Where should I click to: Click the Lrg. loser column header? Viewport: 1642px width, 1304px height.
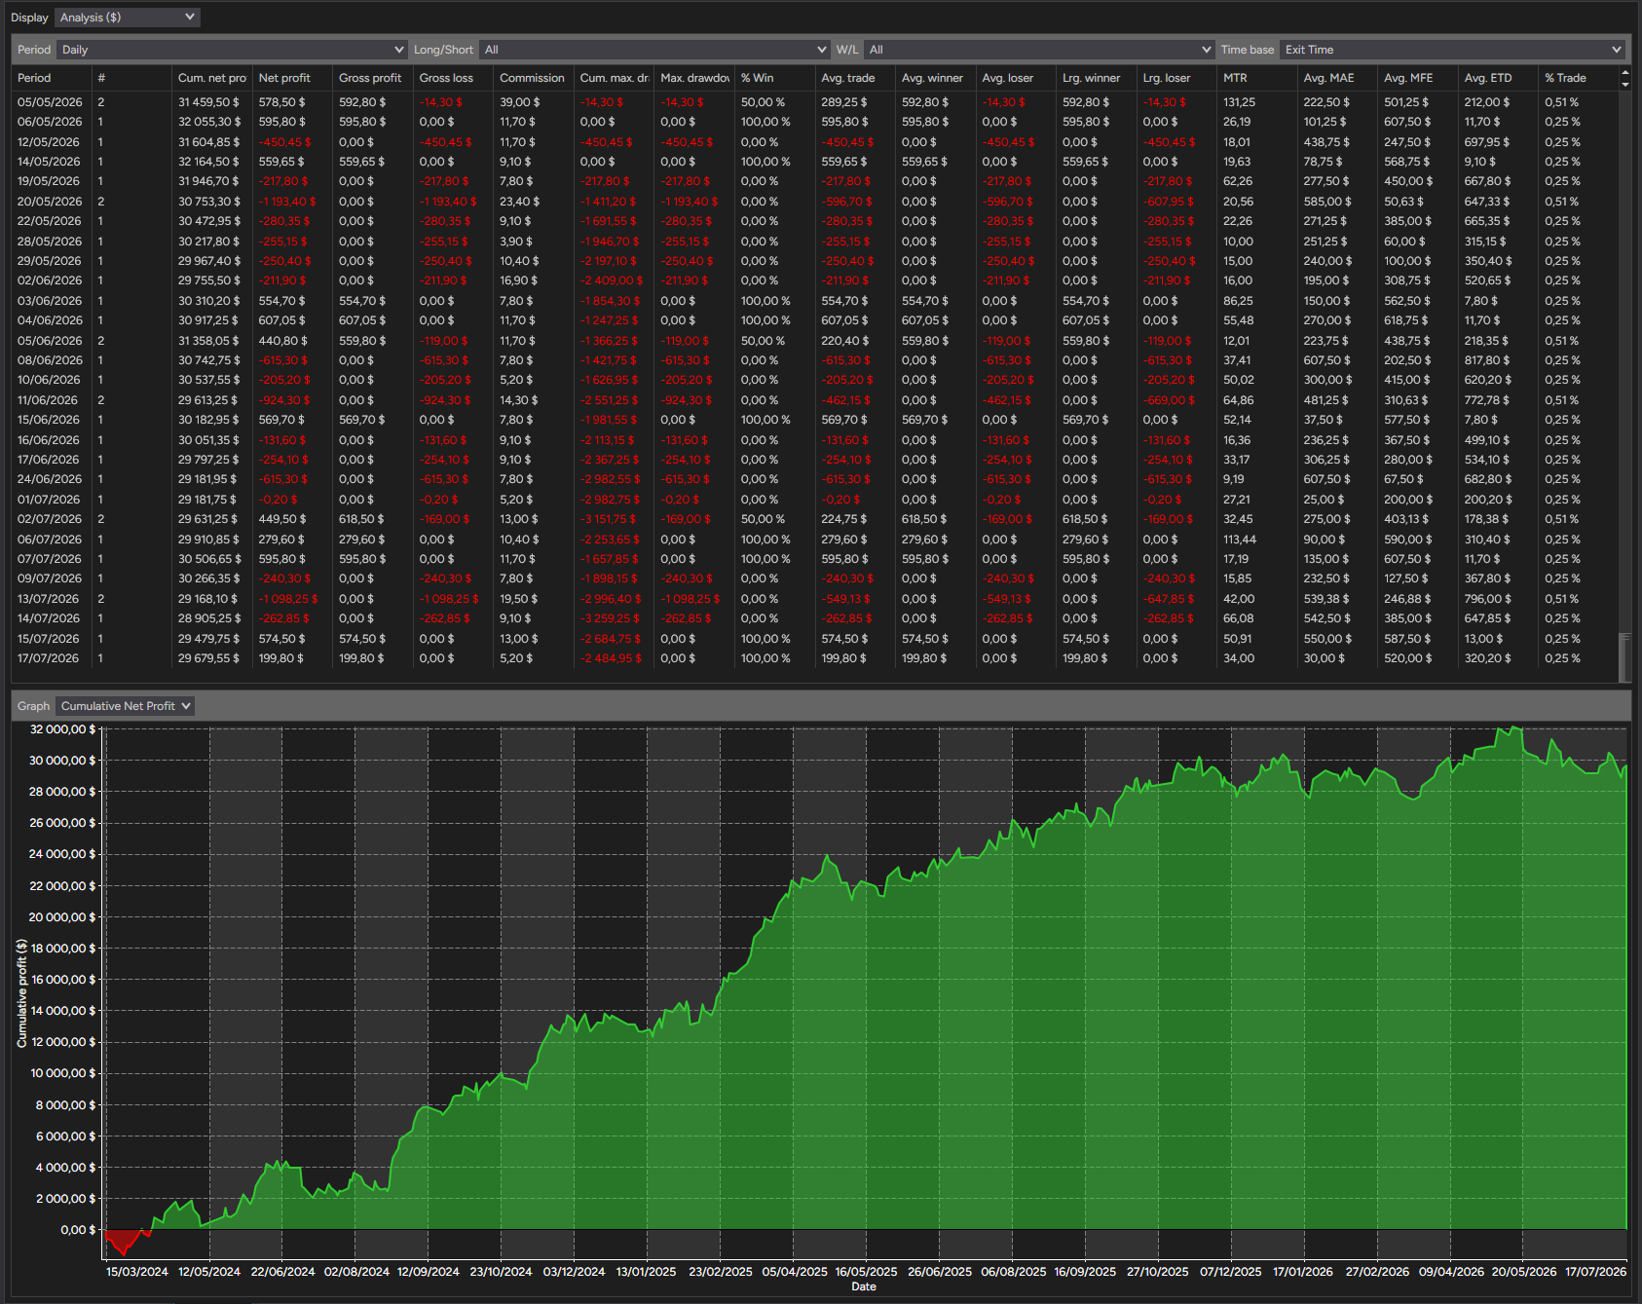coord(1176,78)
